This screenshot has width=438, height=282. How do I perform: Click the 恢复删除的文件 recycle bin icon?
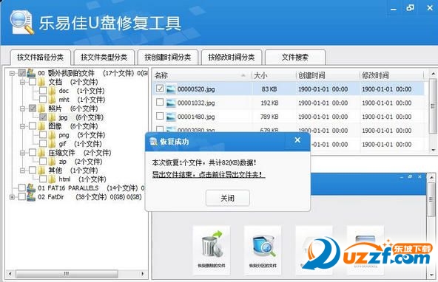(212, 244)
